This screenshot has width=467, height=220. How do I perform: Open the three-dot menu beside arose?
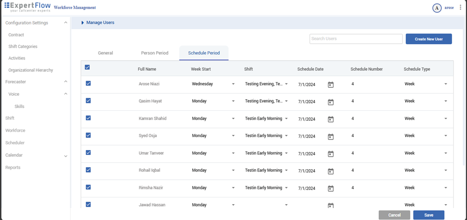pyautogui.click(x=460, y=8)
